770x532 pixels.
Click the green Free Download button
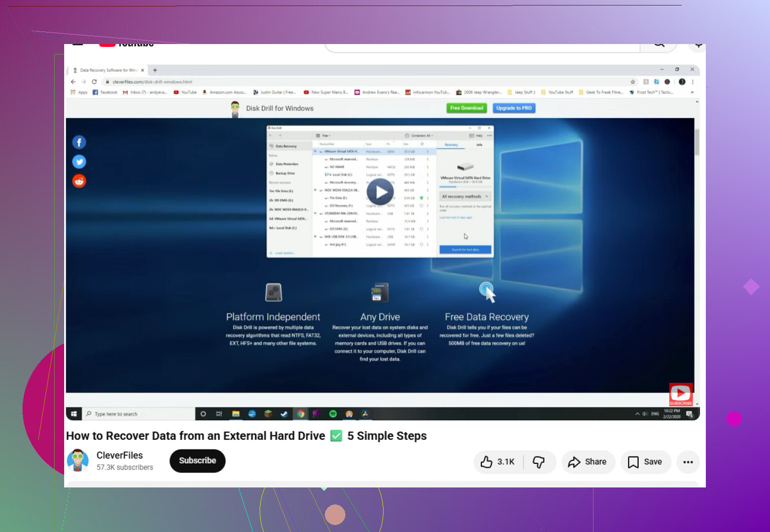point(466,108)
